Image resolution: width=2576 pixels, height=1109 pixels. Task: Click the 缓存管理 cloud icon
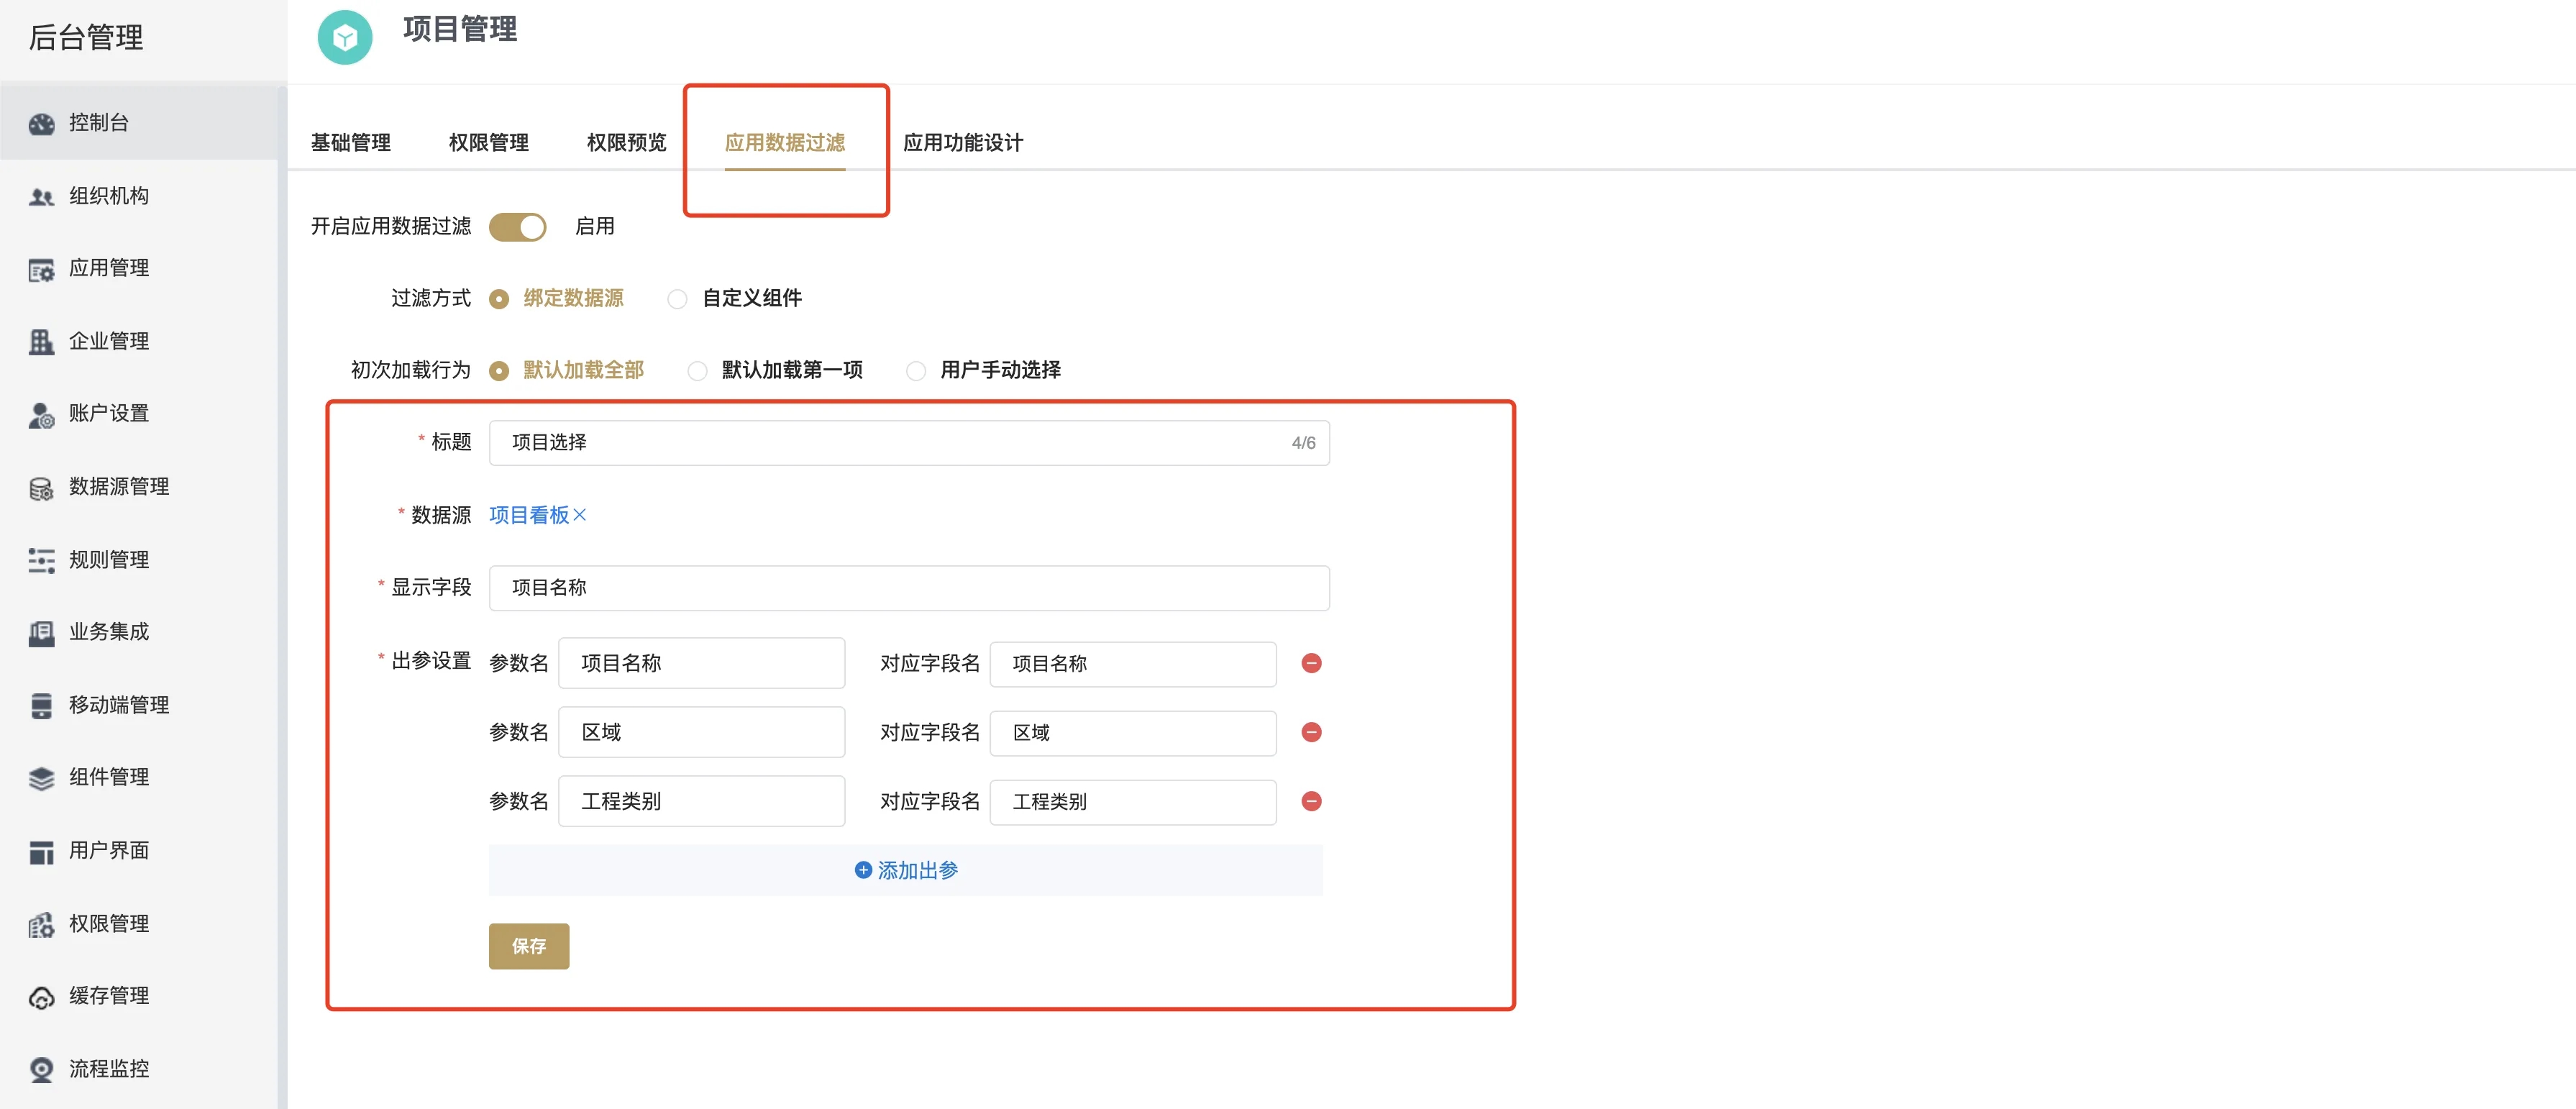pyautogui.click(x=41, y=997)
